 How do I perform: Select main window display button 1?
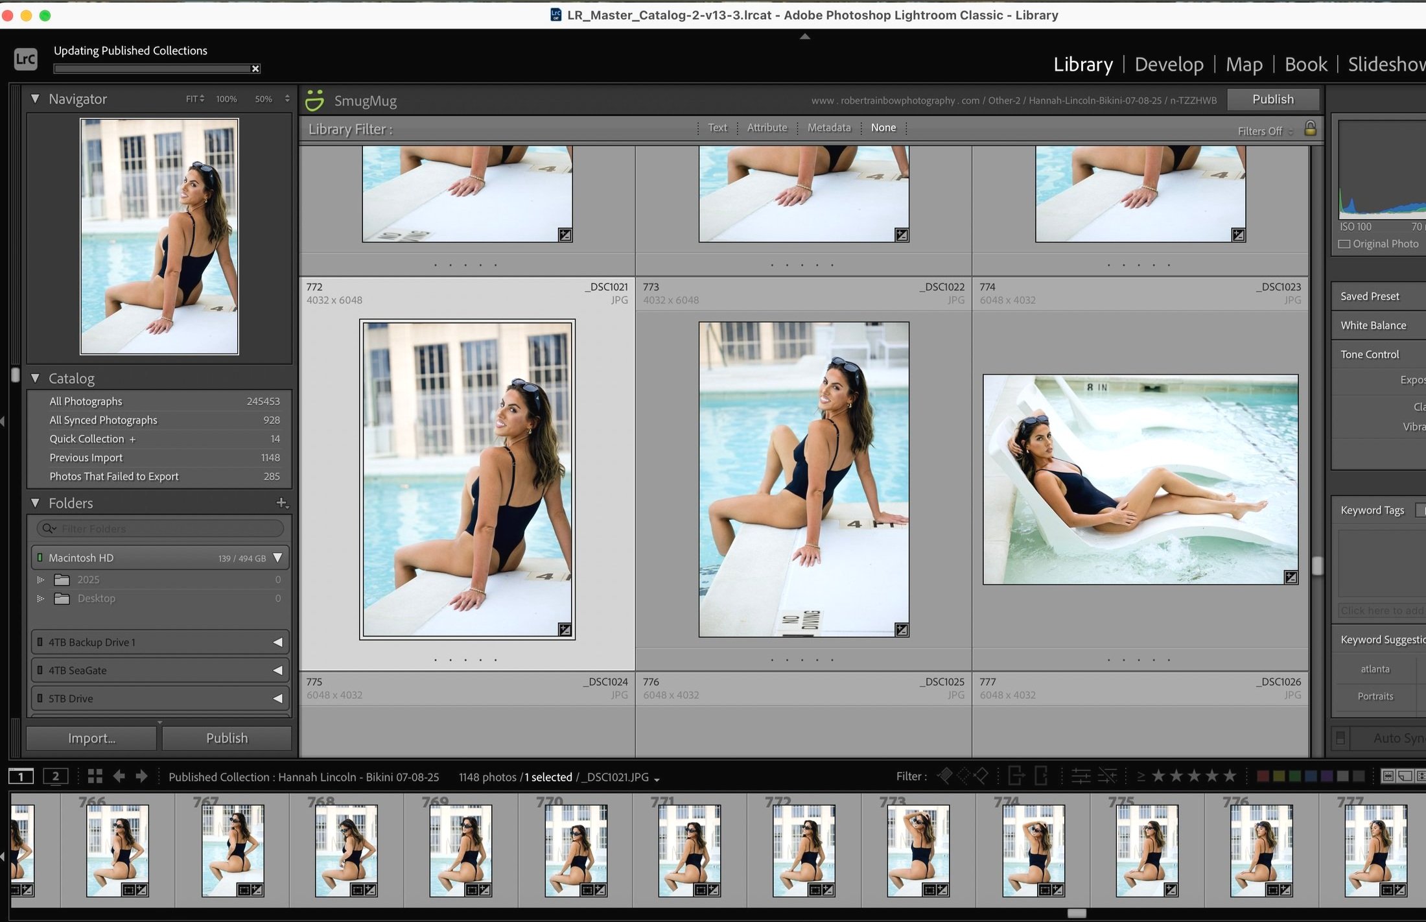[x=21, y=776]
